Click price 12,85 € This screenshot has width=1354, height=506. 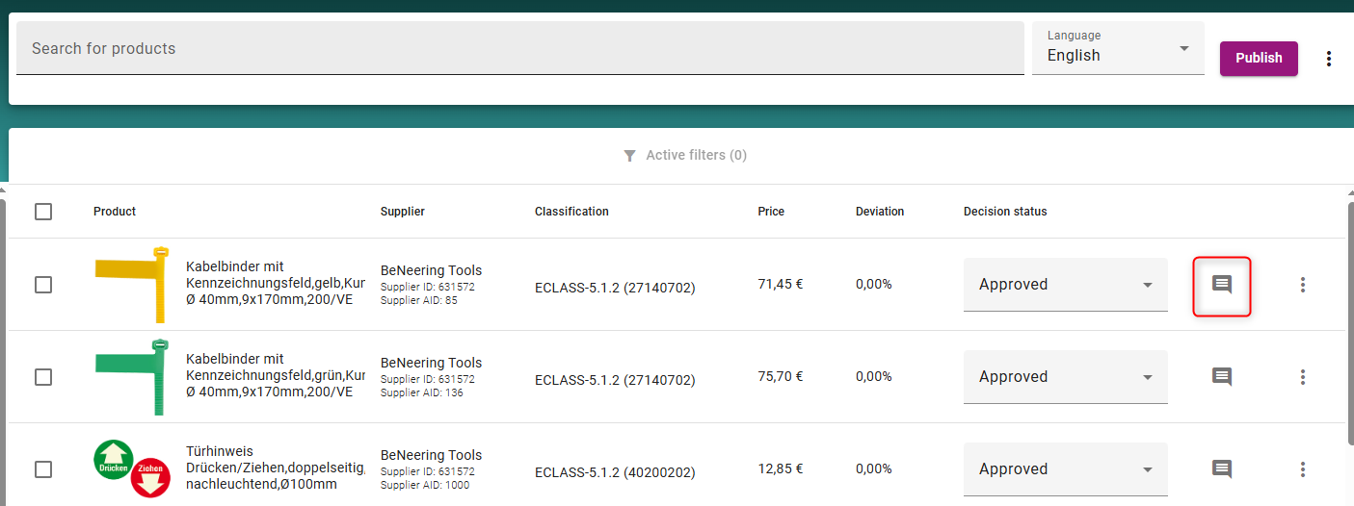[x=781, y=469]
